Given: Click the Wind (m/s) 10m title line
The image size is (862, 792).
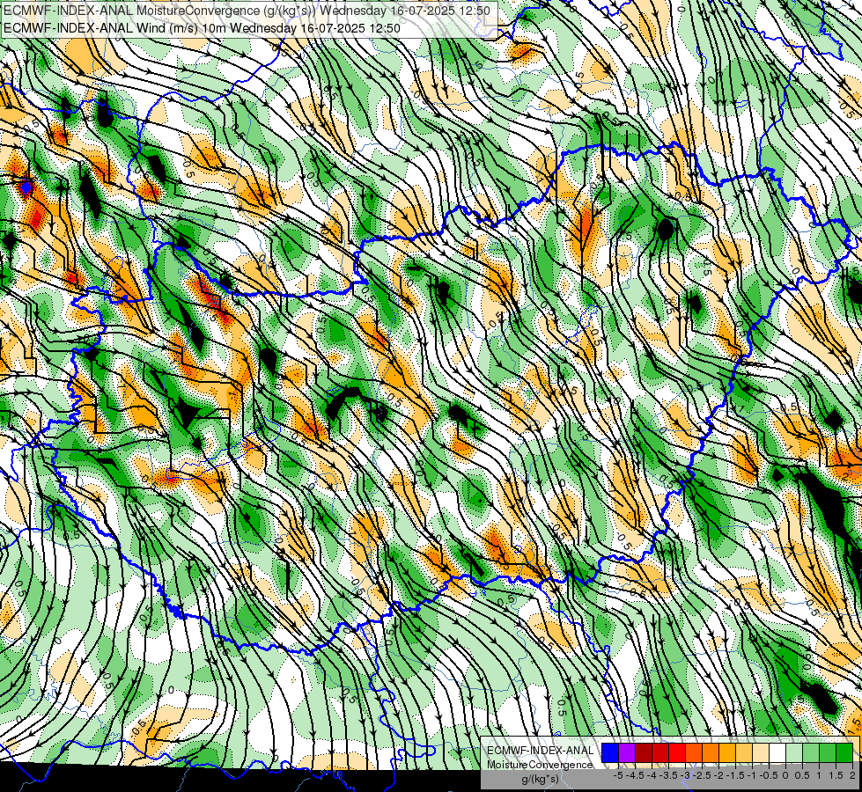Looking at the screenshot, I should 202,27.
